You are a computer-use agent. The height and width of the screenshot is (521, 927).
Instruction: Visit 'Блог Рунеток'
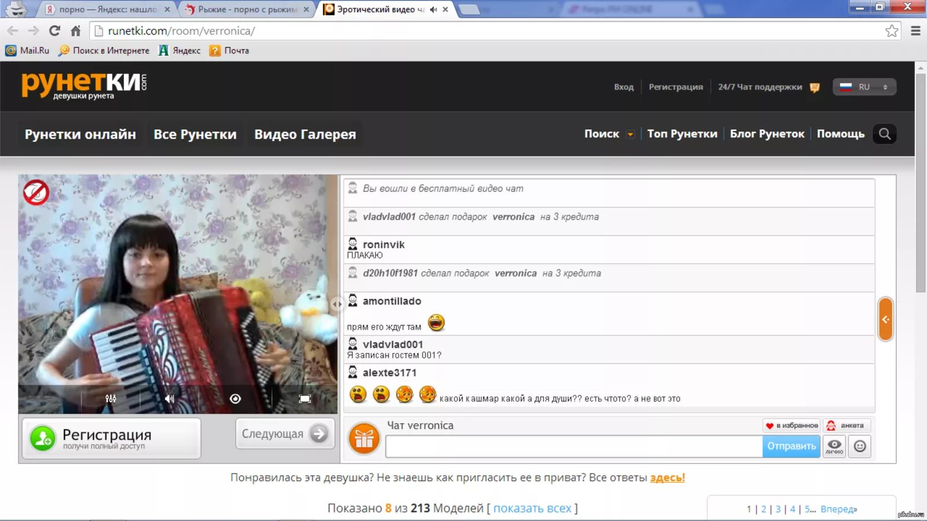(x=767, y=134)
